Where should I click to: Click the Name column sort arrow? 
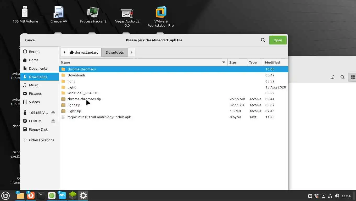tap(224, 62)
